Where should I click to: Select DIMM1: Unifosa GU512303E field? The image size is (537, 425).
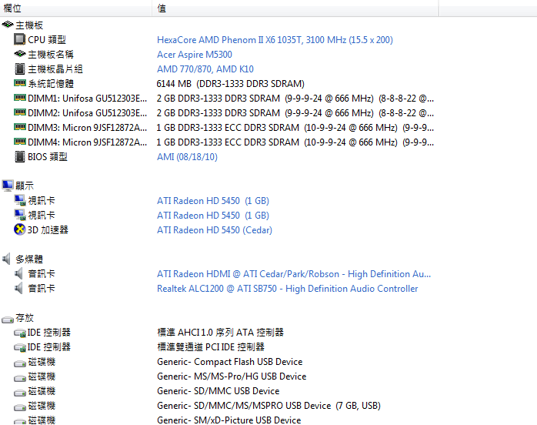pyautogui.click(x=88, y=99)
